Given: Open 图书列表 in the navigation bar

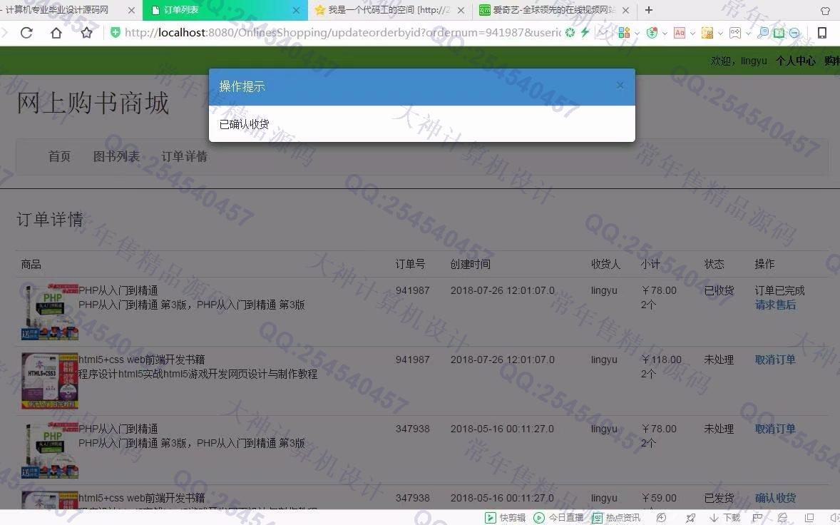Looking at the screenshot, I should [x=116, y=156].
